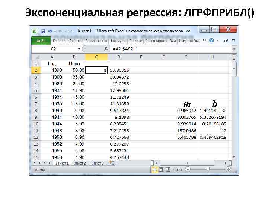Click cell containing price 50.00

(x=74, y=70)
